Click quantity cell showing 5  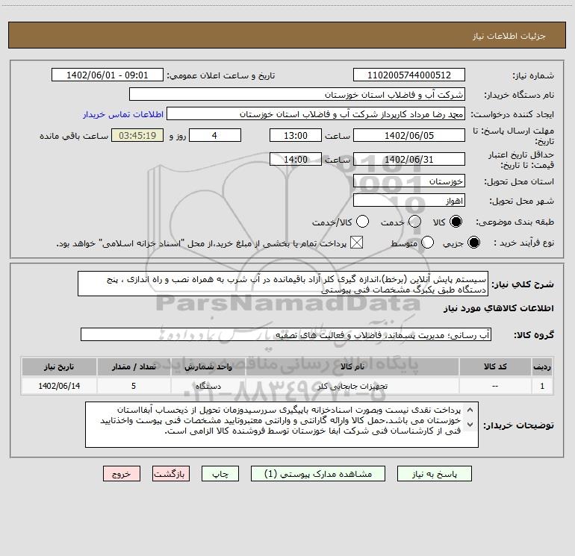134,386
